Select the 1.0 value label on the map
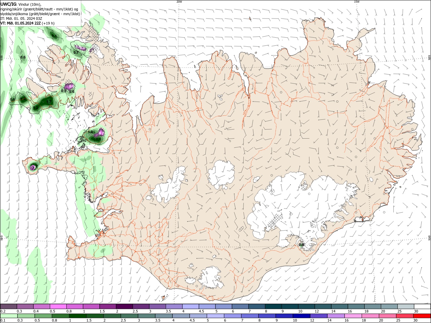This screenshot has height=323, width=431. (x=91, y=132)
